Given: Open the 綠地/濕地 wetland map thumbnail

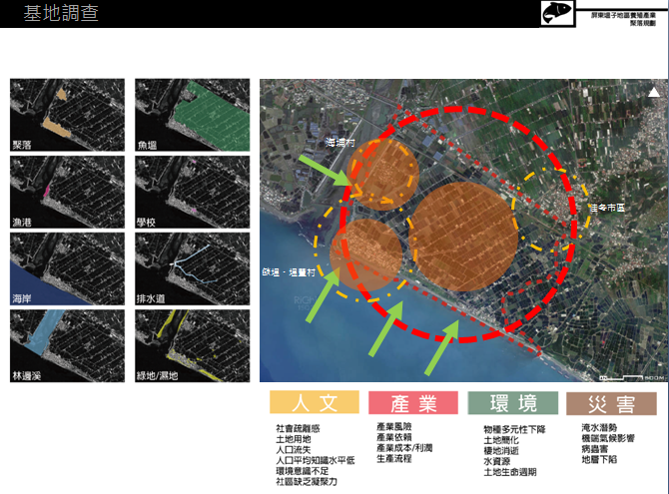Looking at the screenshot, I should 192,344.
